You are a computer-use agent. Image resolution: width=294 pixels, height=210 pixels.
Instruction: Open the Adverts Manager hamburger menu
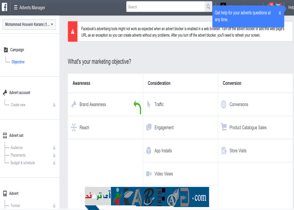pyautogui.click(x=16, y=7)
